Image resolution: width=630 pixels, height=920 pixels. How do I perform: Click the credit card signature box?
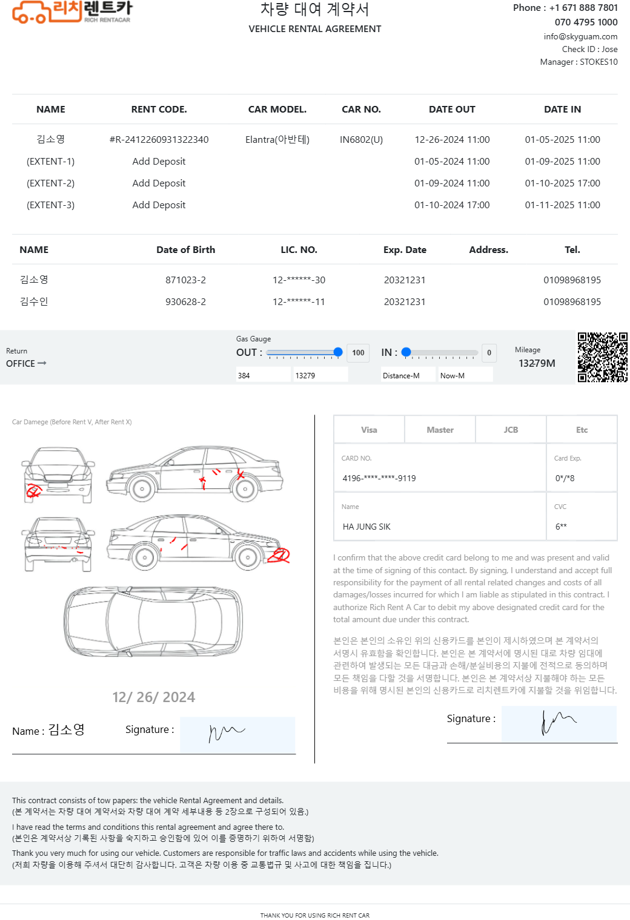(559, 724)
